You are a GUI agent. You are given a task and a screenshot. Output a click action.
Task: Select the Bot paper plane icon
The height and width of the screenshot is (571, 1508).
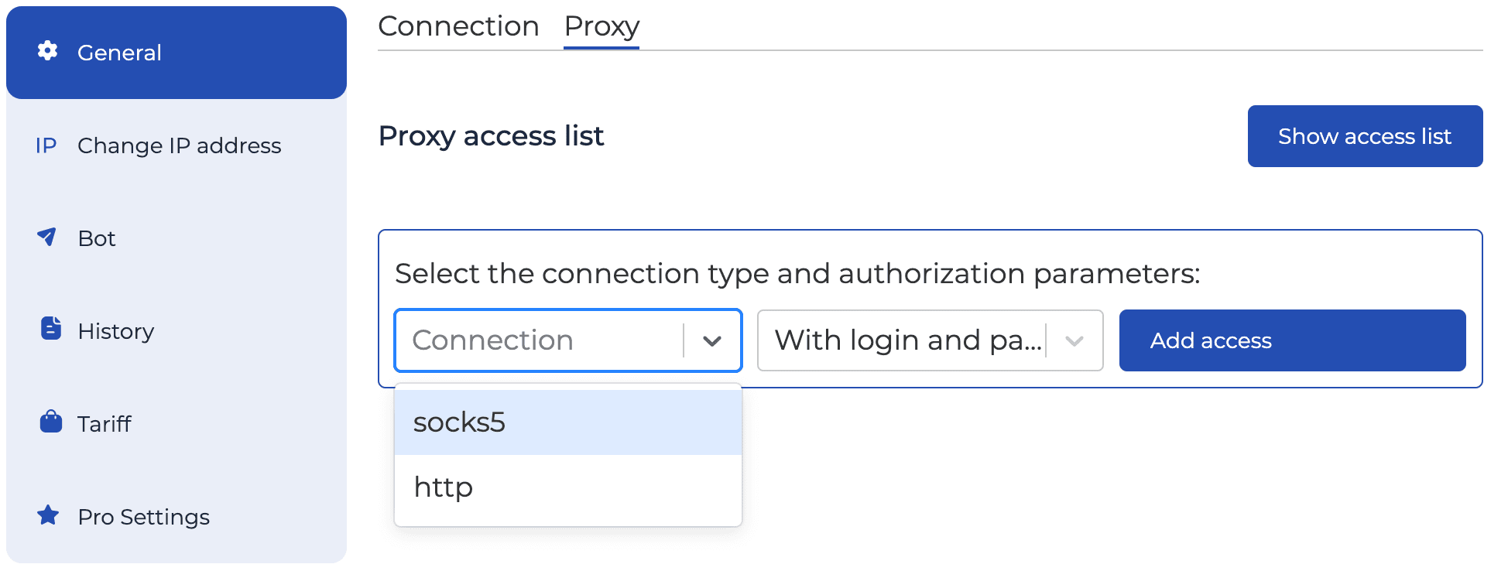point(48,238)
